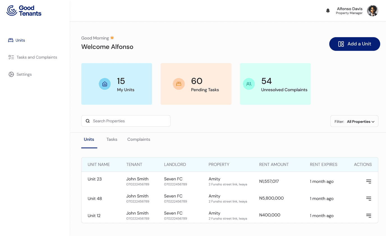Click rent amount N1,557,017
This screenshot has height=236, width=386.
point(269,181)
